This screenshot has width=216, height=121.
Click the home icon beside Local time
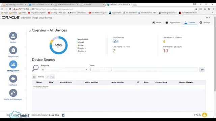pyautogui.click(x=63, y=115)
